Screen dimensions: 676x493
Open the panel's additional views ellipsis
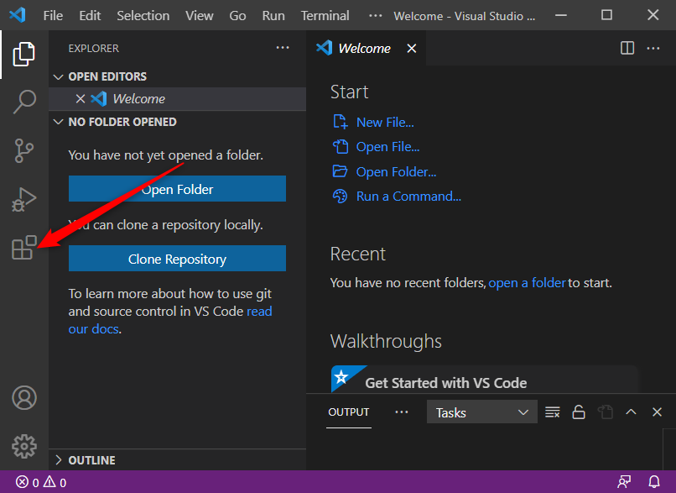click(x=402, y=412)
